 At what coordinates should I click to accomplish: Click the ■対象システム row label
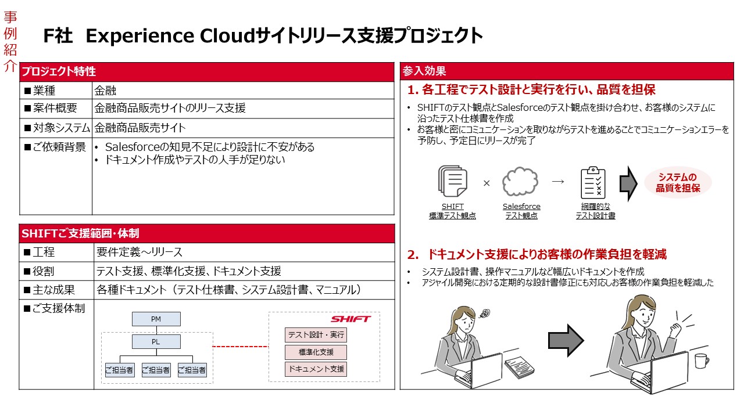tap(56, 128)
